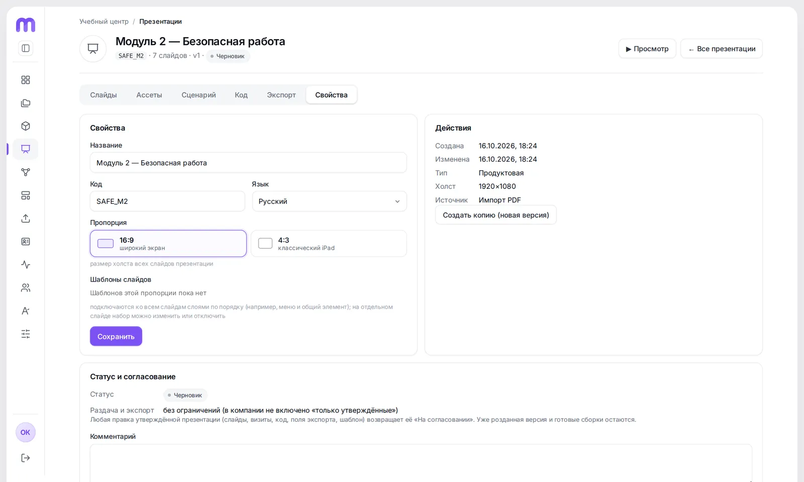This screenshot has width=804, height=482.
Task: Click the Сохранить button
Action: click(x=116, y=336)
